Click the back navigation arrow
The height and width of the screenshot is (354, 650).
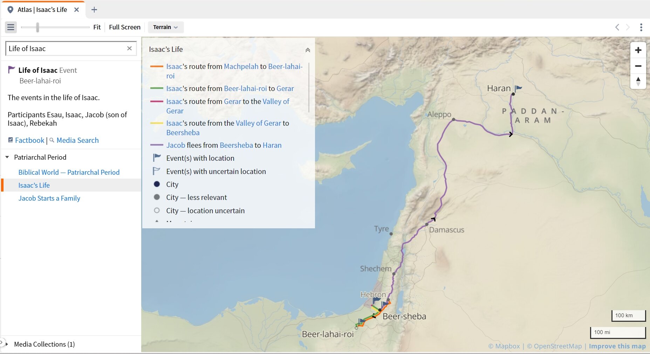click(617, 27)
